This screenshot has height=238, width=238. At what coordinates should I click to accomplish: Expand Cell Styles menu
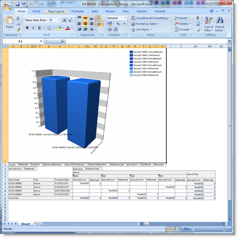[x=141, y=30]
